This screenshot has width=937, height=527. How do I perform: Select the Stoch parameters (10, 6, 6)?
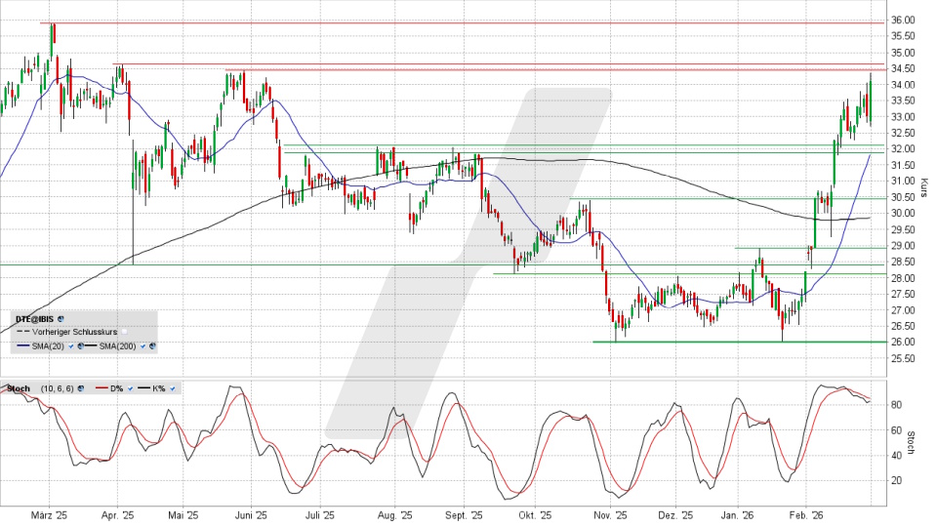pos(57,388)
